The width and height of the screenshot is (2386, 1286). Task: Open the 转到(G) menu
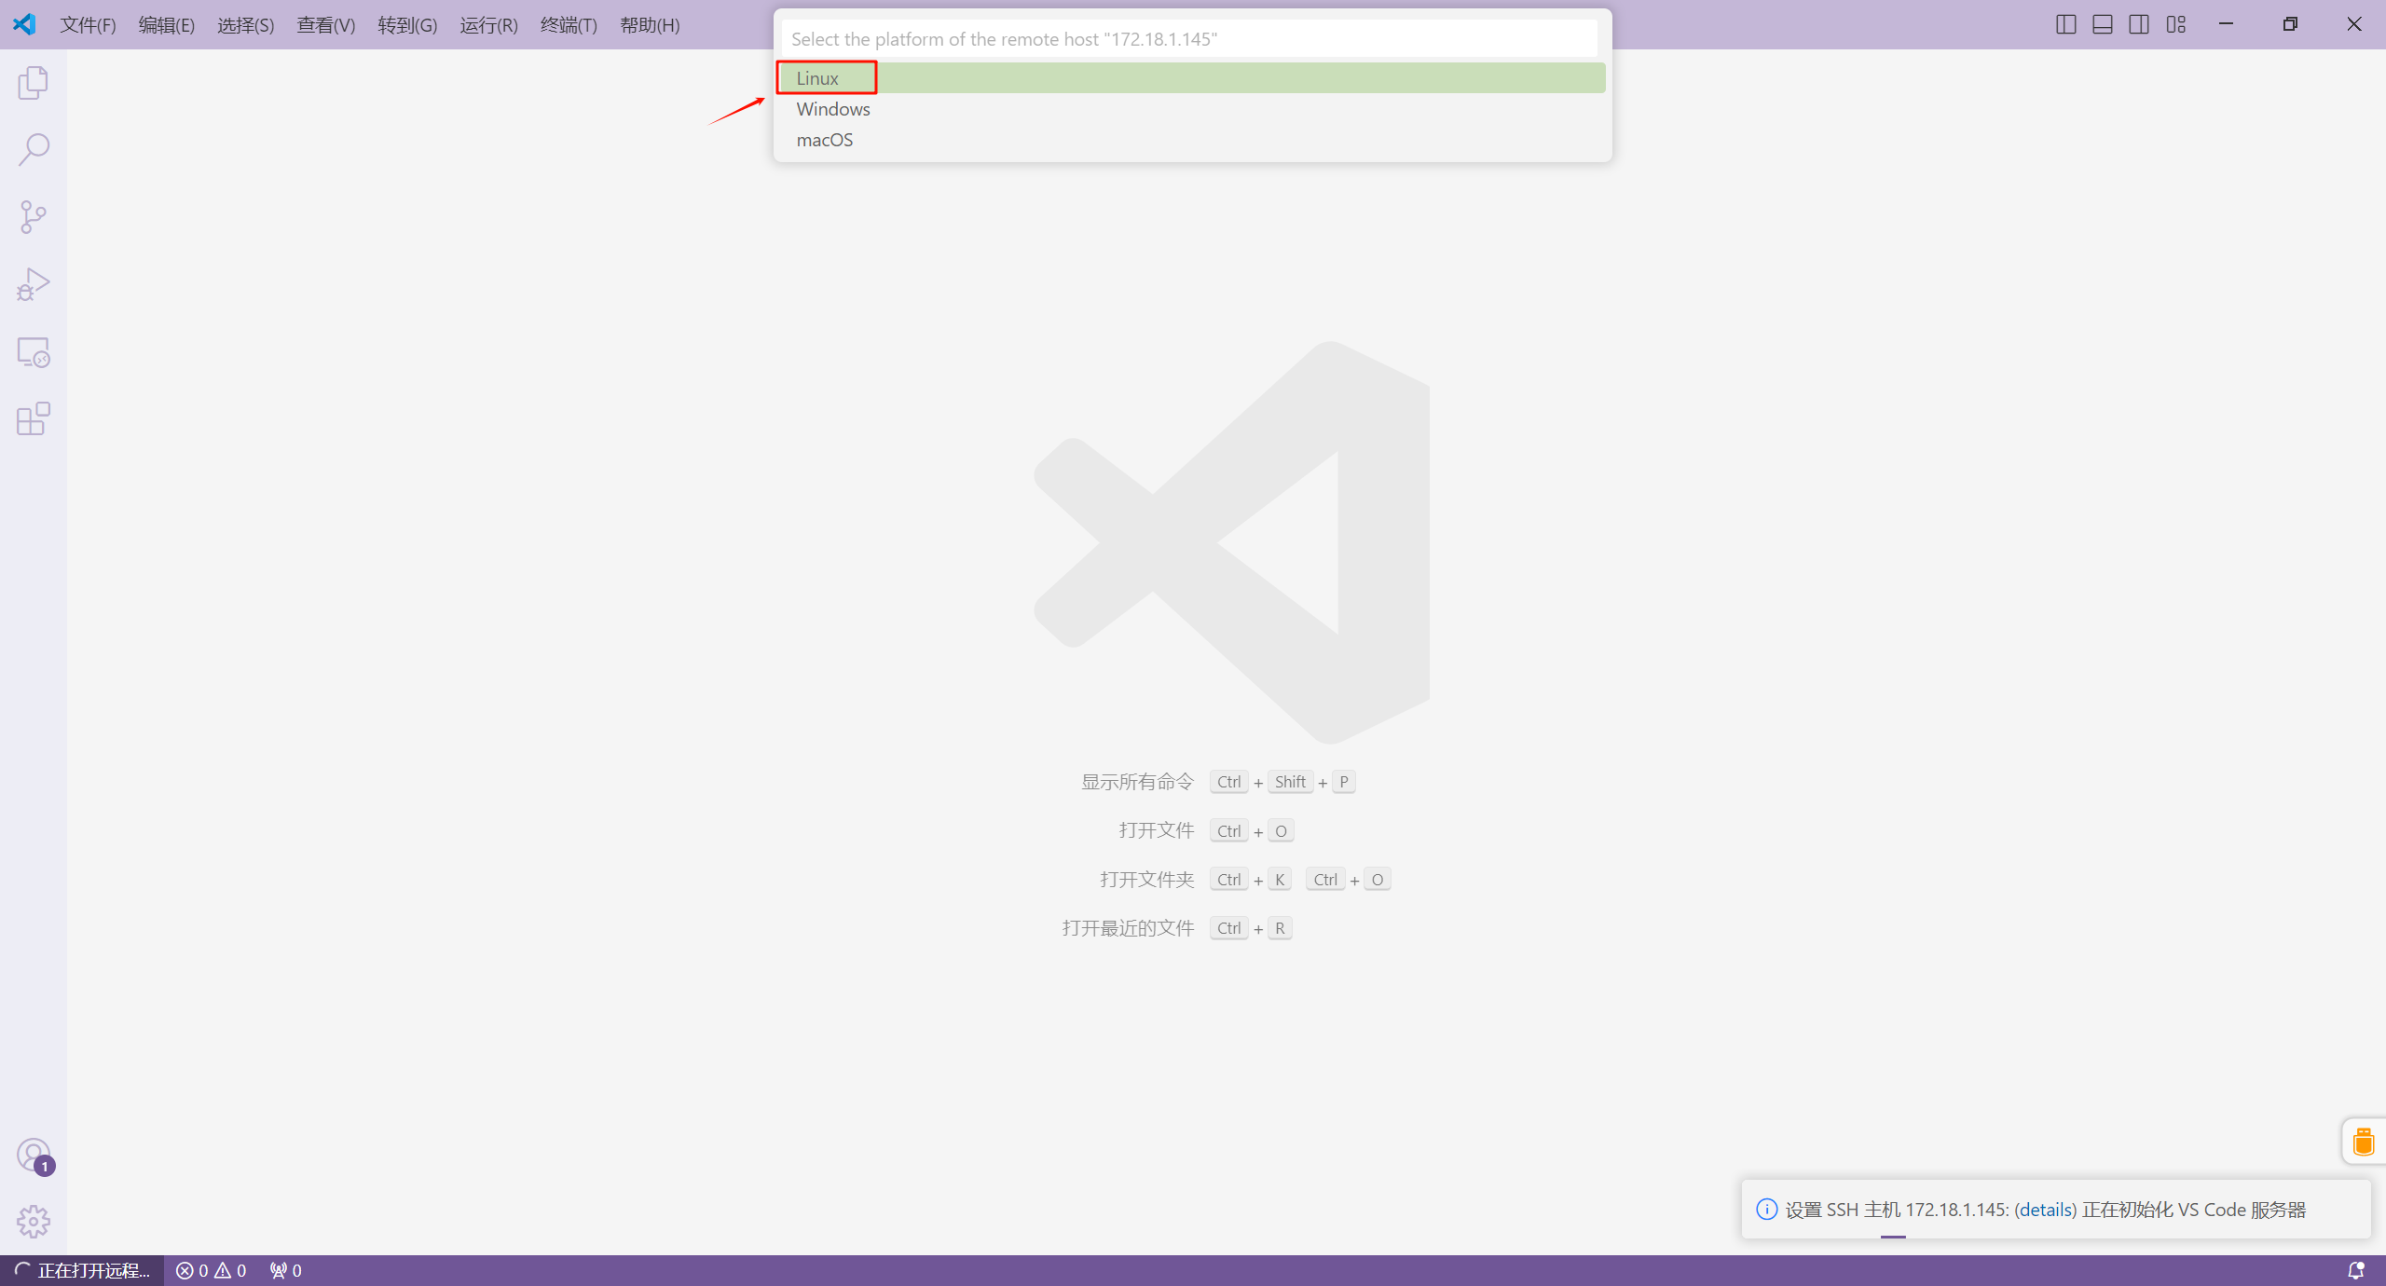(407, 25)
